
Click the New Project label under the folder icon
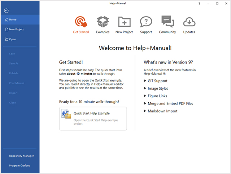tap(124, 32)
